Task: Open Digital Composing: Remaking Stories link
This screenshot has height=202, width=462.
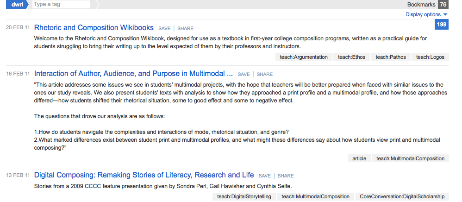Action: pos(144,175)
